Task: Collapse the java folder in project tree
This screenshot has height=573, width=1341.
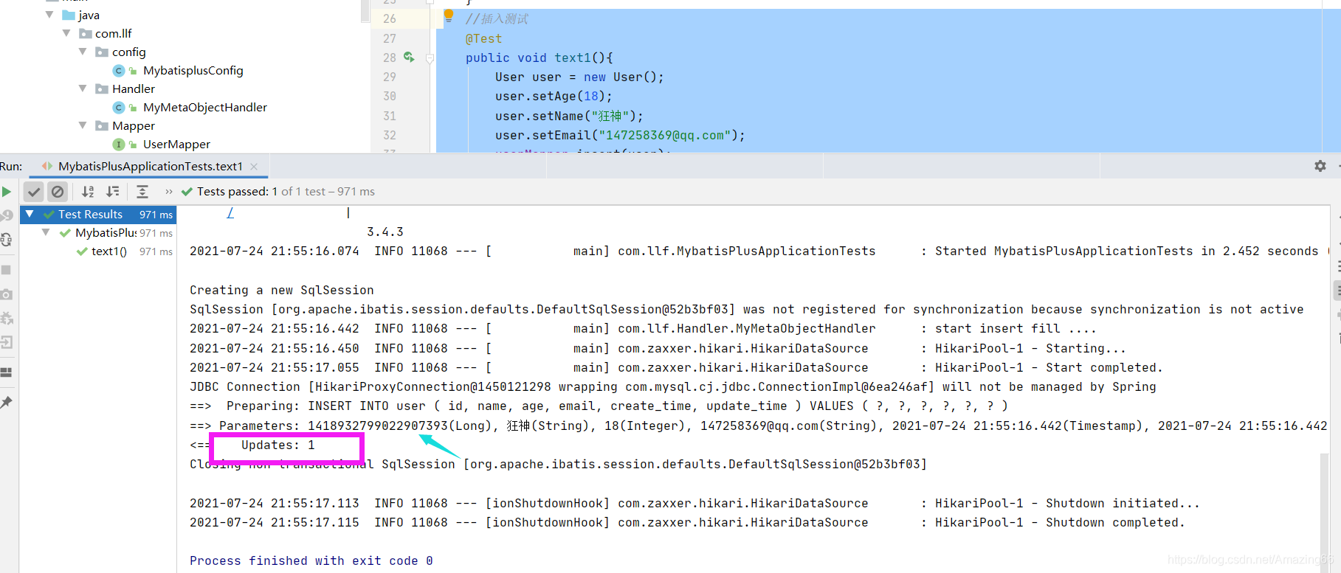Action: [49, 15]
